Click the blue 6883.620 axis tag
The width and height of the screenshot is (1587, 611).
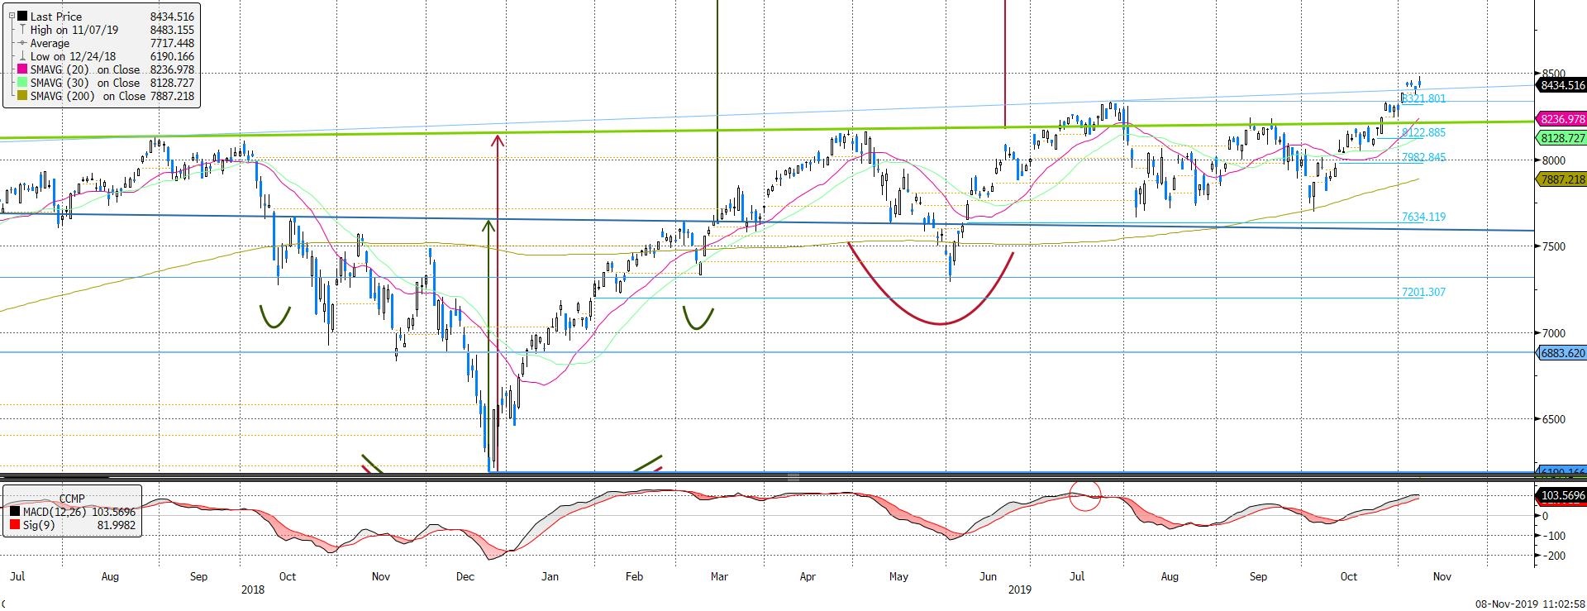pos(1561,353)
